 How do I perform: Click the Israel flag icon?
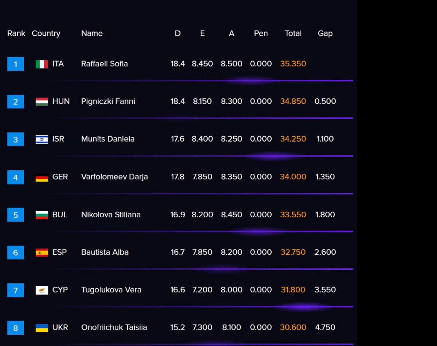point(42,139)
